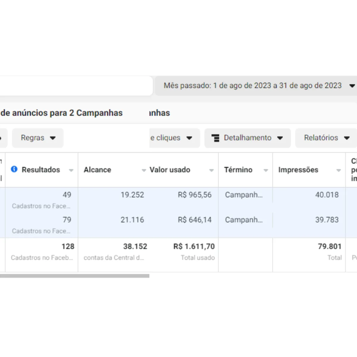Click Campanh... end date in 965,56 row

244,195
